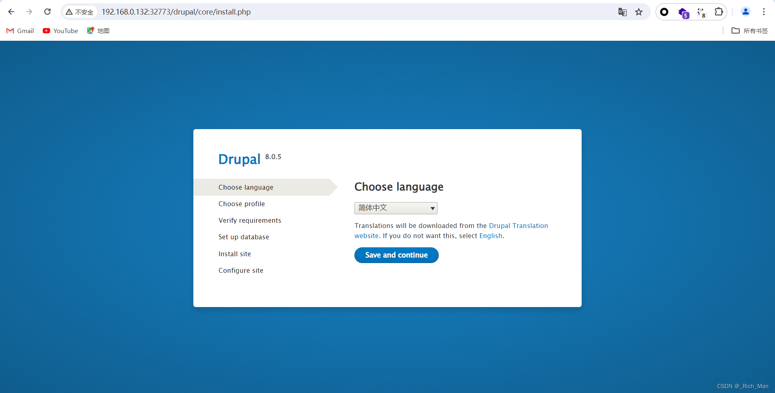Select the Choose profile installation step
This screenshot has width=775, height=393.
(241, 204)
